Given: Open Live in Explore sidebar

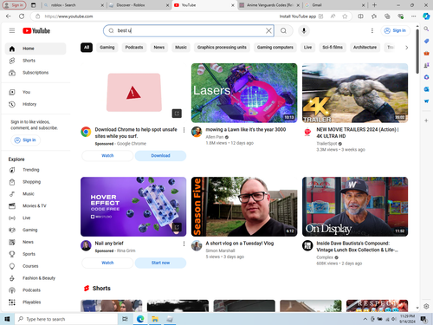Looking at the screenshot, I should click(36, 218).
